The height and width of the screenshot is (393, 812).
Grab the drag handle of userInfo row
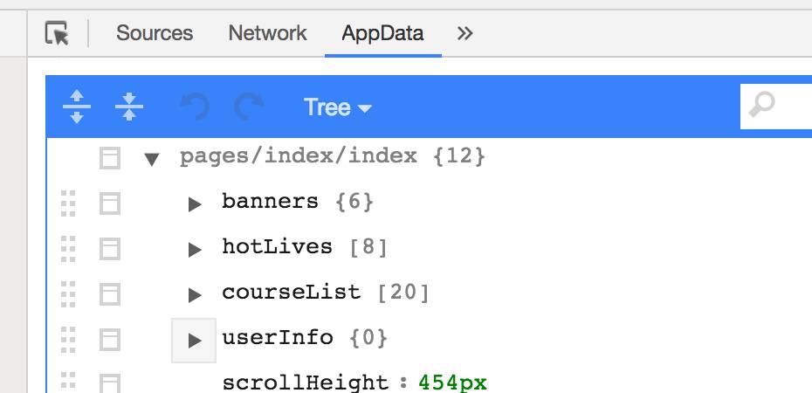(68, 340)
